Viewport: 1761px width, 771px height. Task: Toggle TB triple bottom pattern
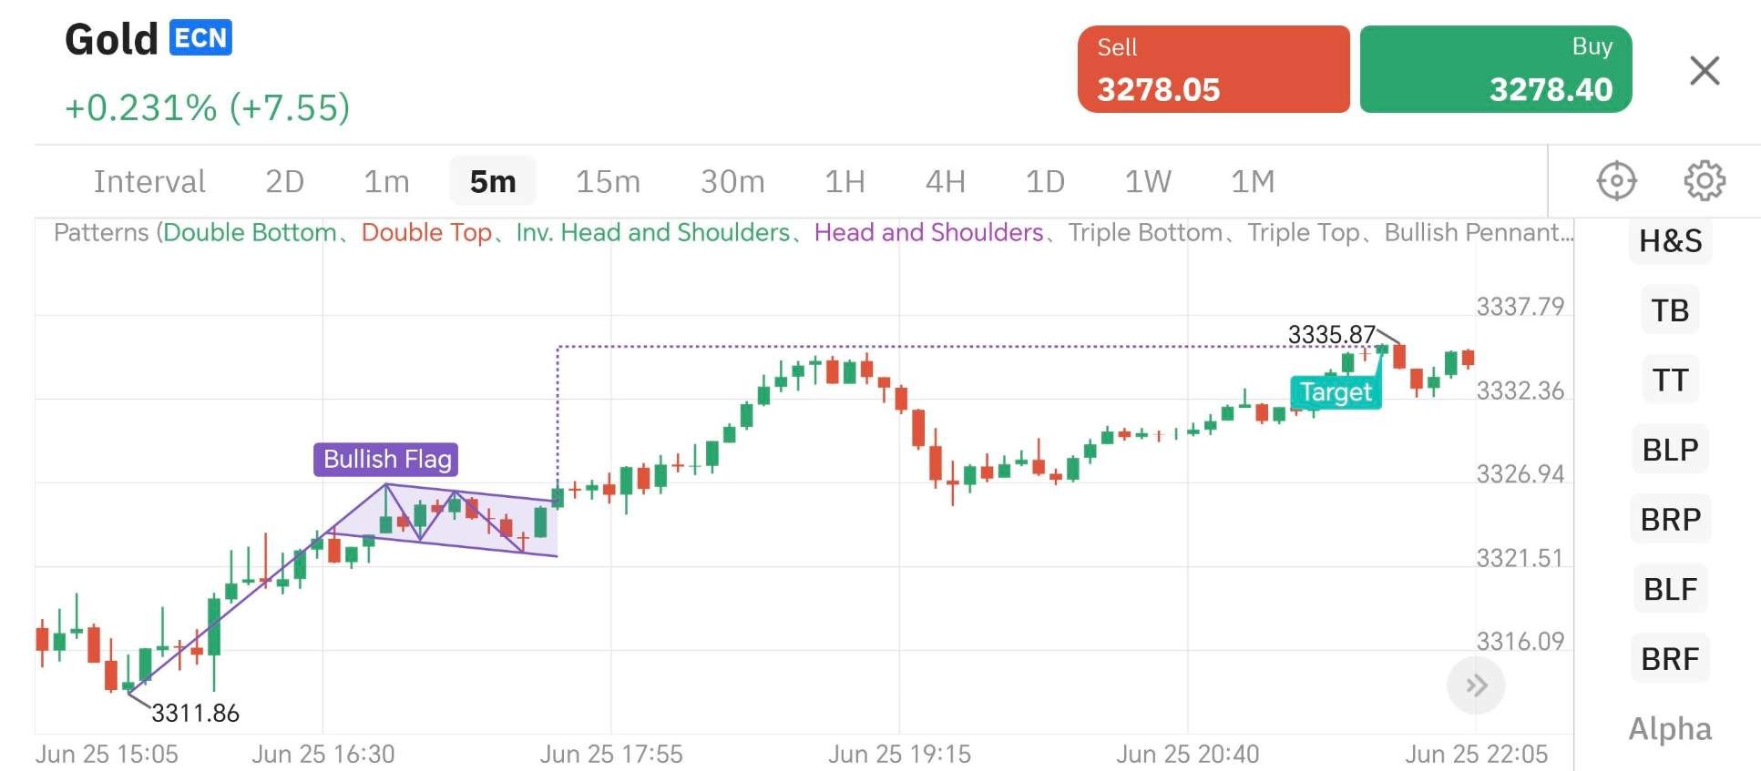coord(1670,310)
